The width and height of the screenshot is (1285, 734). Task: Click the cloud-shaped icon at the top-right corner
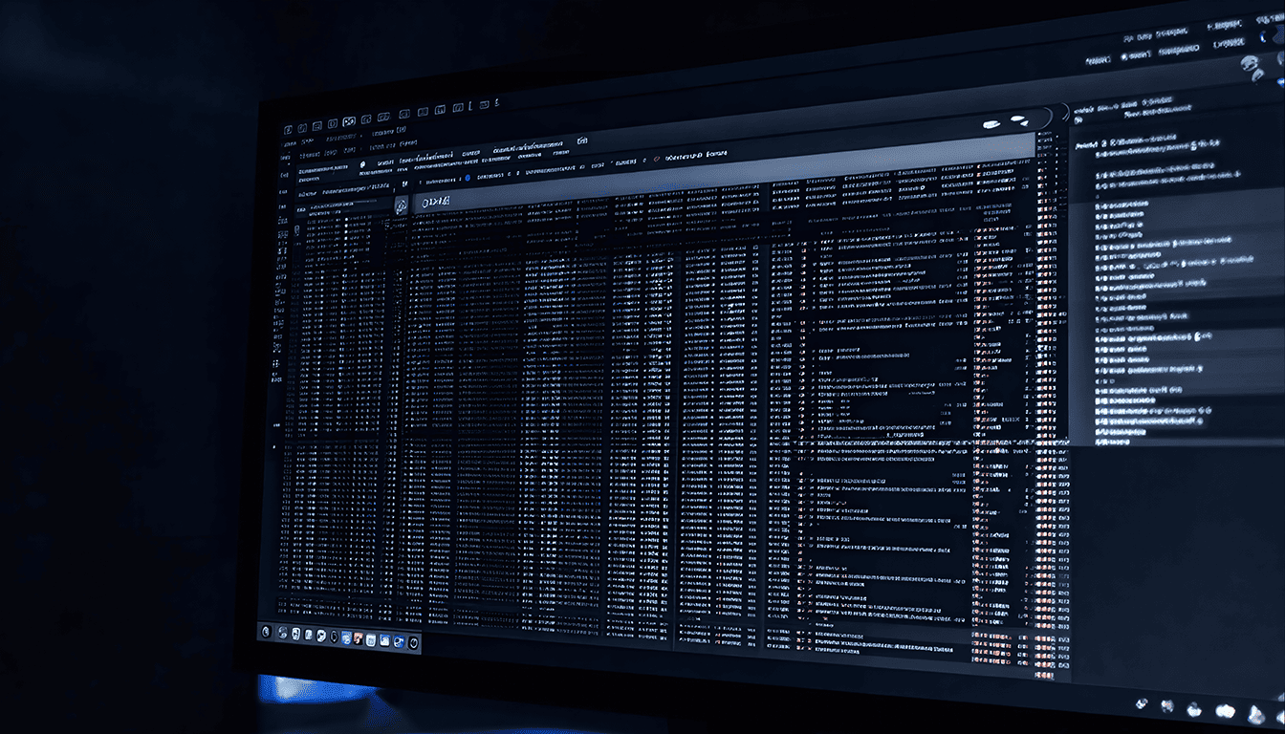click(1252, 65)
